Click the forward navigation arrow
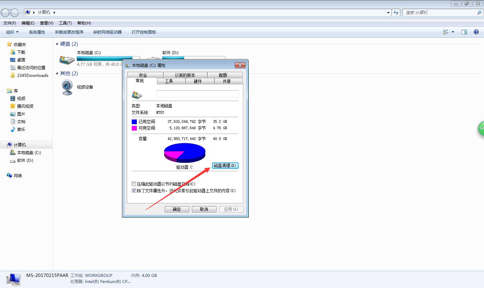 pos(14,13)
